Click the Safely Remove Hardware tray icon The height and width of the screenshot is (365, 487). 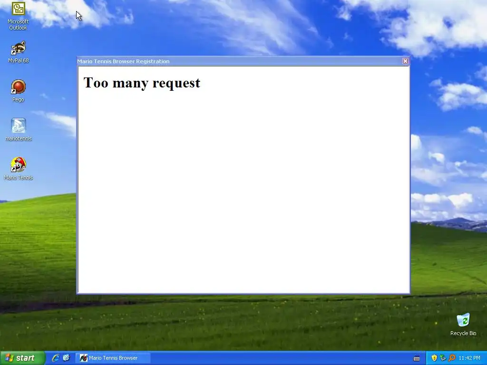click(x=443, y=358)
